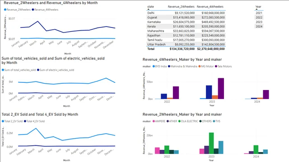Select year 2024 in the Year slicer
This screenshot has width=289, height=162.
point(259,27)
